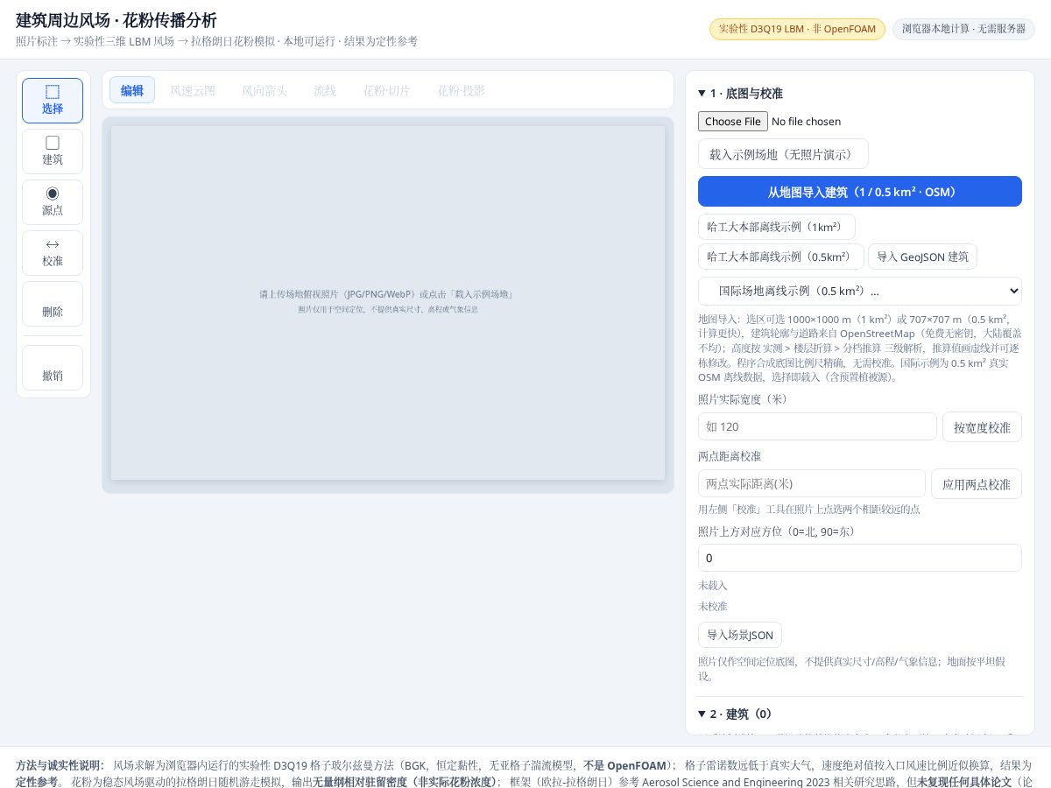Open the 风速云图 tab
This screenshot has width=1051, height=788.
(193, 90)
